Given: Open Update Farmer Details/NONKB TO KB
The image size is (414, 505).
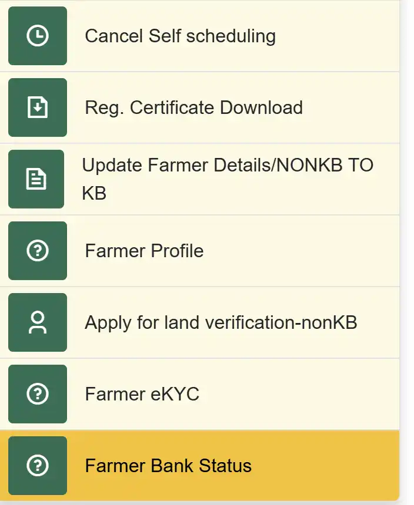Looking at the screenshot, I should (199, 179).
